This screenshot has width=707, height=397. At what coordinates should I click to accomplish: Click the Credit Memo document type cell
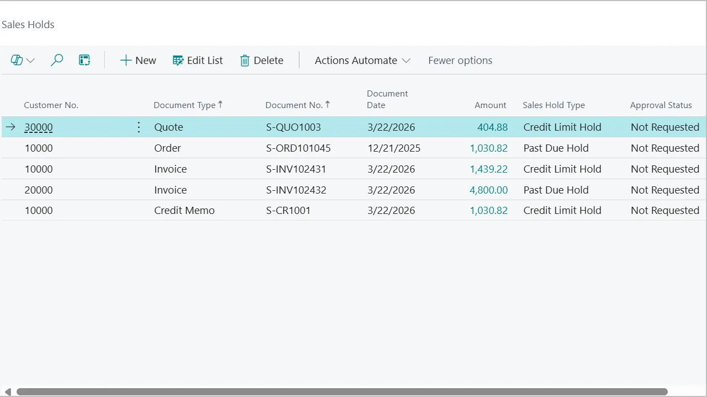click(184, 211)
